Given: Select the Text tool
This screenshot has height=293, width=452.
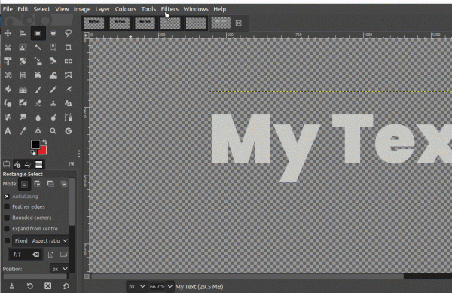Looking at the screenshot, I should click(8, 131).
